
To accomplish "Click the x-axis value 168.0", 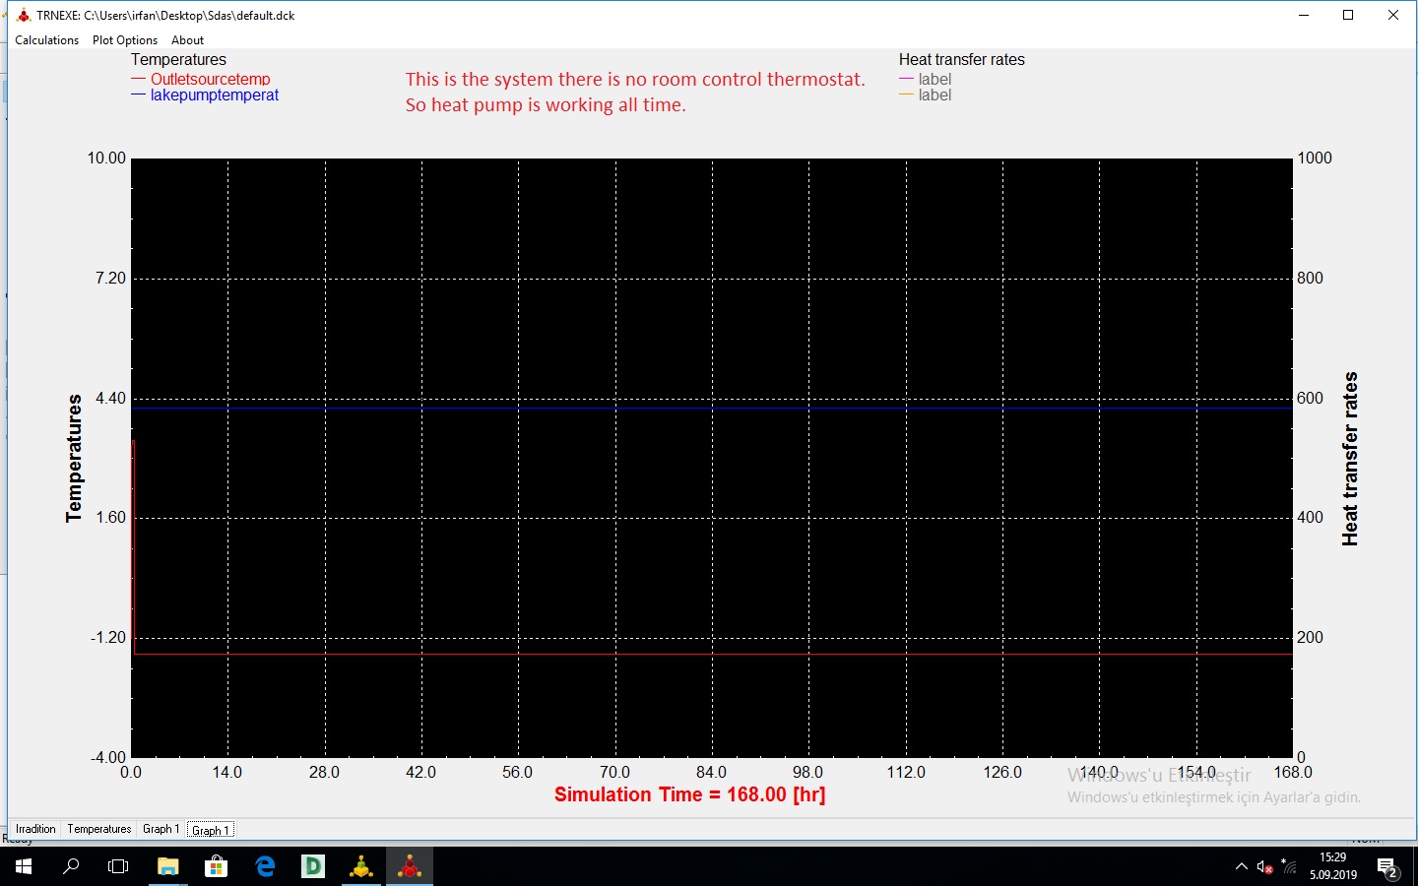I will 1293,773.
